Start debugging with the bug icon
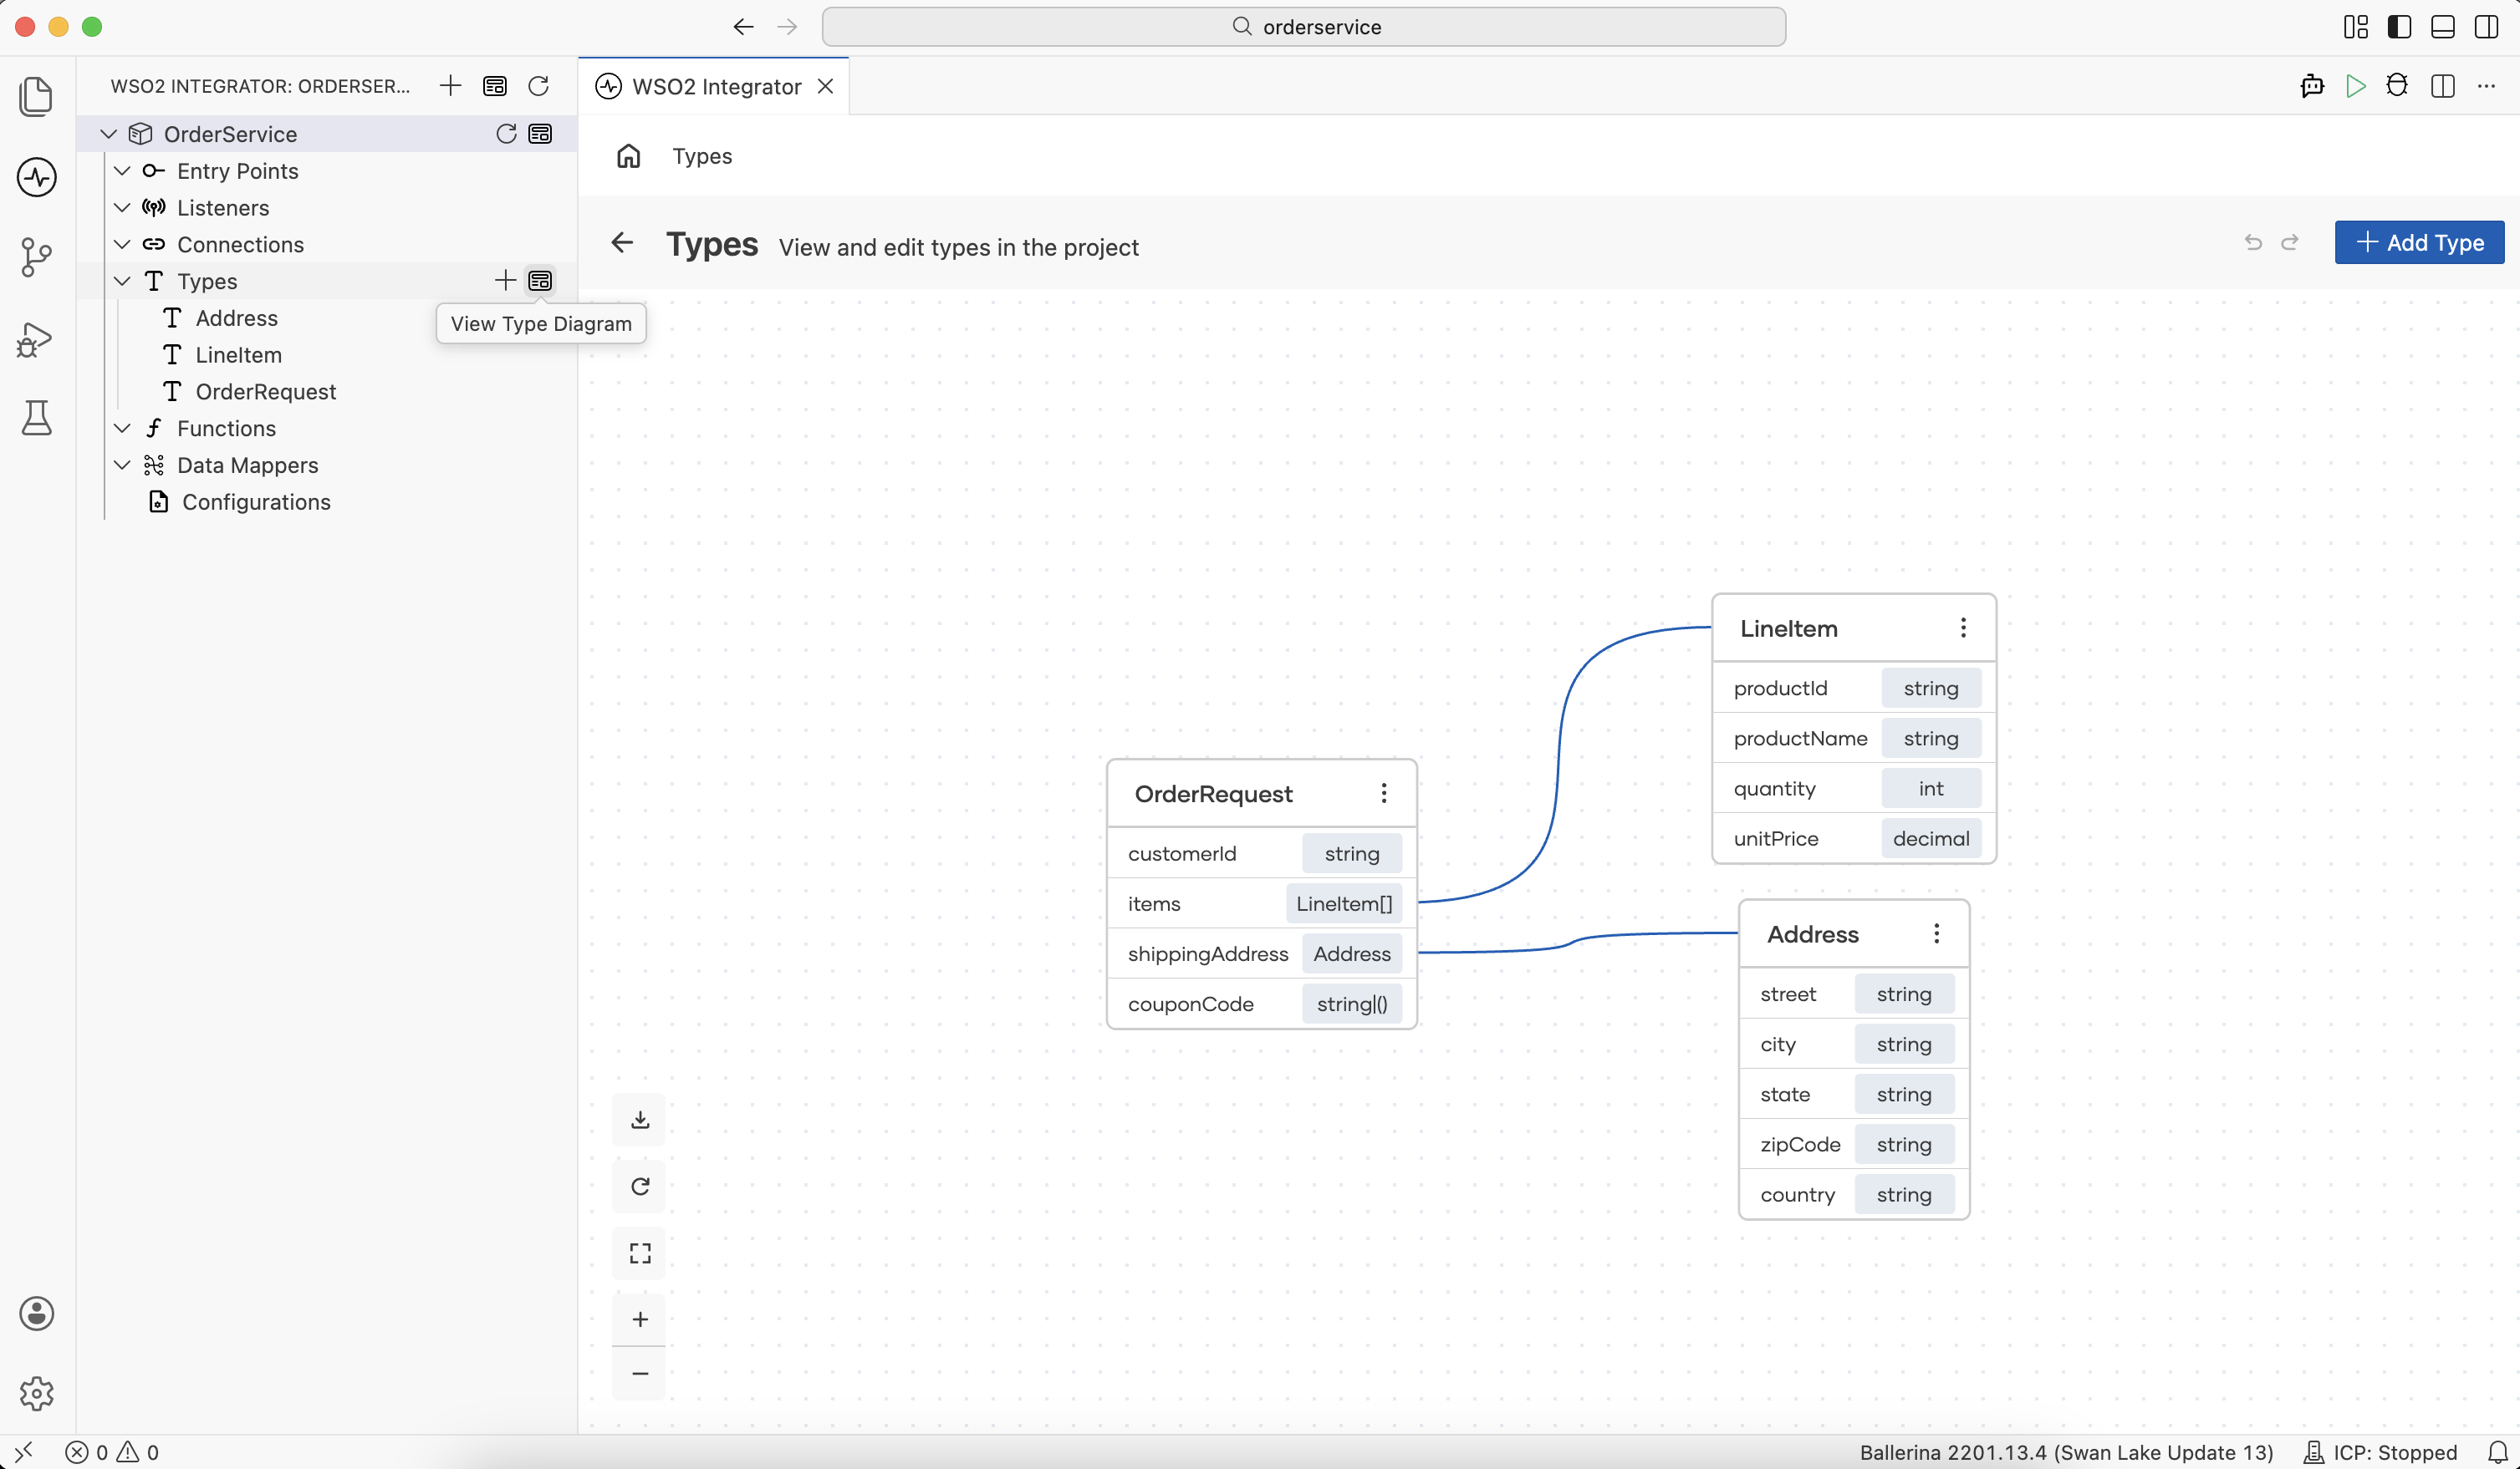This screenshot has height=1469, width=2520. [x=2397, y=86]
